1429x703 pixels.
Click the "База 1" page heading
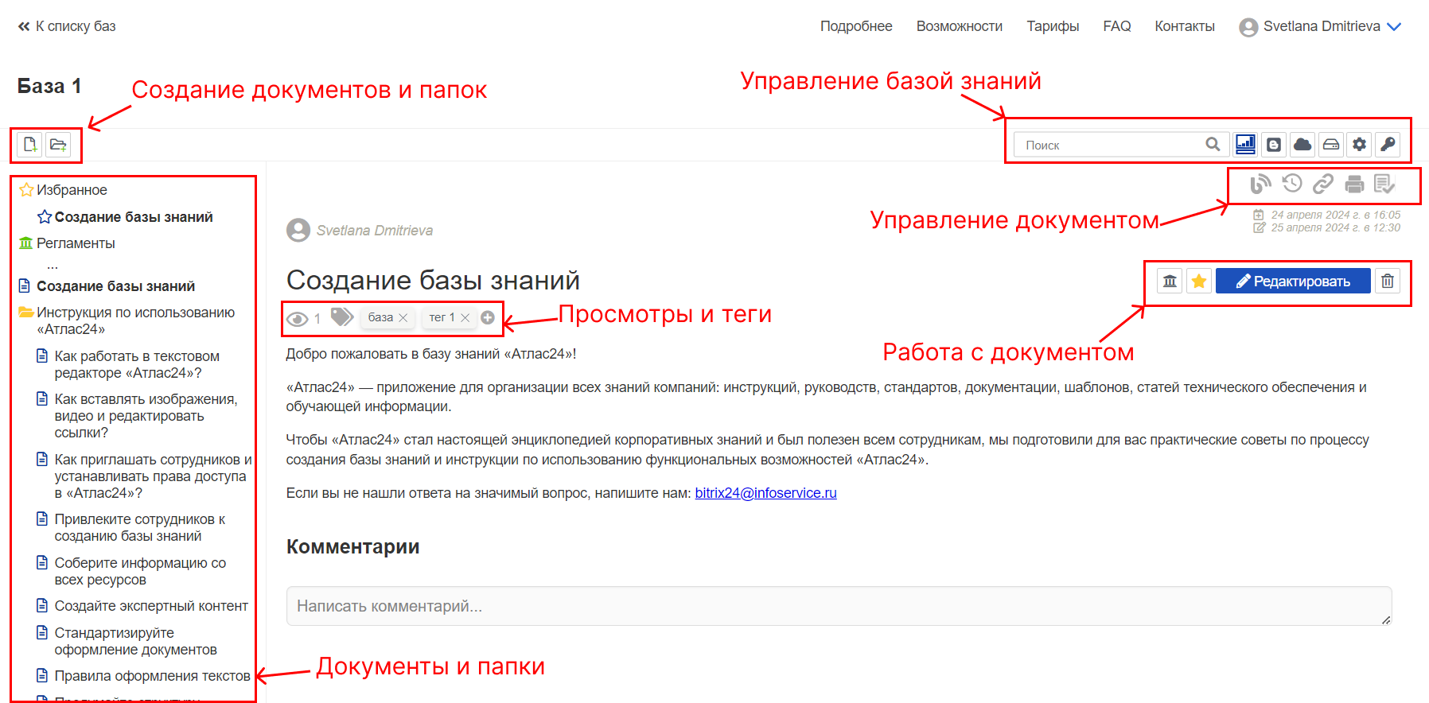[49, 86]
